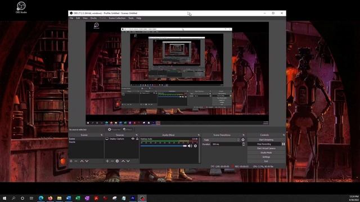Select 'Scene' in Scenes list

pyautogui.click(x=86, y=139)
